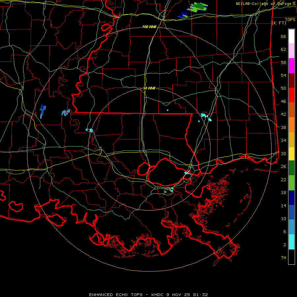Pick the light green legend swatch
Image resolution: width=297 pixels, height=297 pixels.
tap(291, 183)
